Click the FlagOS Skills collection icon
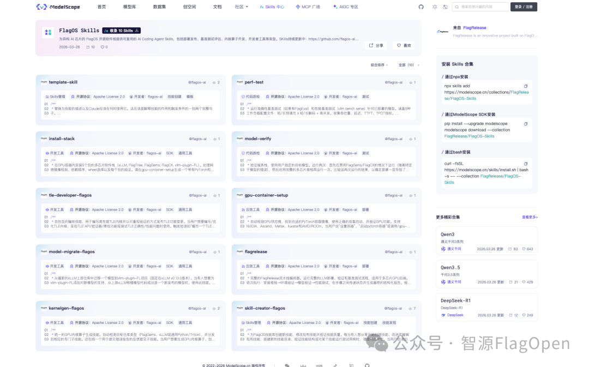The width and height of the screenshot is (589, 367). [48, 32]
